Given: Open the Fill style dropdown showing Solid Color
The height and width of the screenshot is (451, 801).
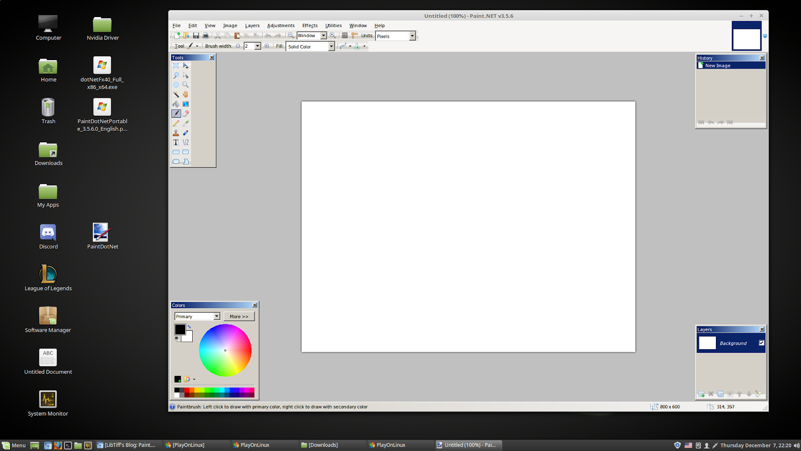Looking at the screenshot, I should [x=331, y=46].
